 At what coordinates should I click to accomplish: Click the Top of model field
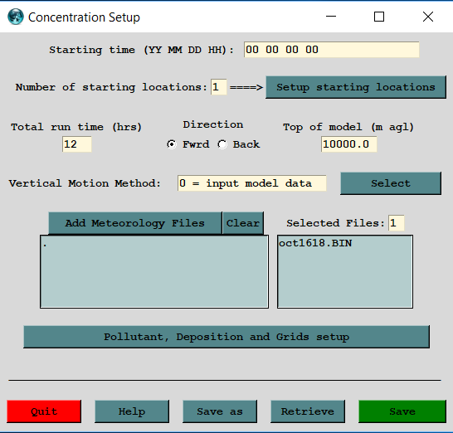[348, 144]
